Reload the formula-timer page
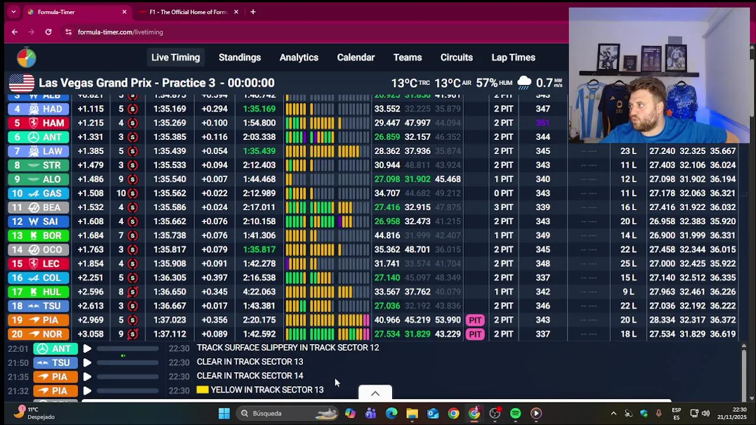The width and height of the screenshot is (756, 425). 48,32
